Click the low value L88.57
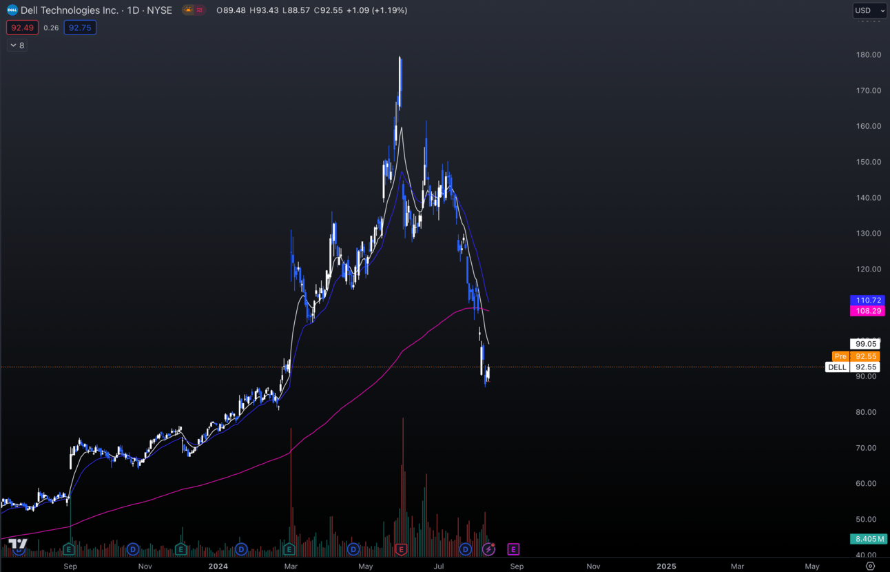The width and height of the screenshot is (890, 572). coord(296,10)
